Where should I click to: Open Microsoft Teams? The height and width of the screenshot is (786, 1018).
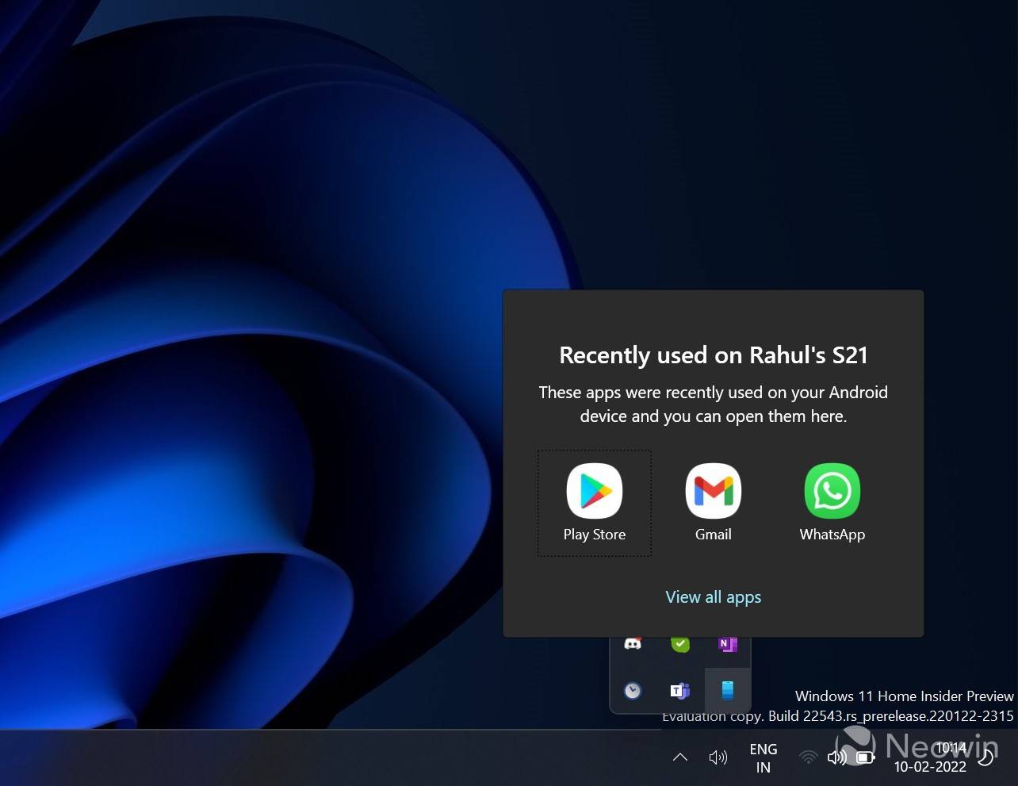679,690
